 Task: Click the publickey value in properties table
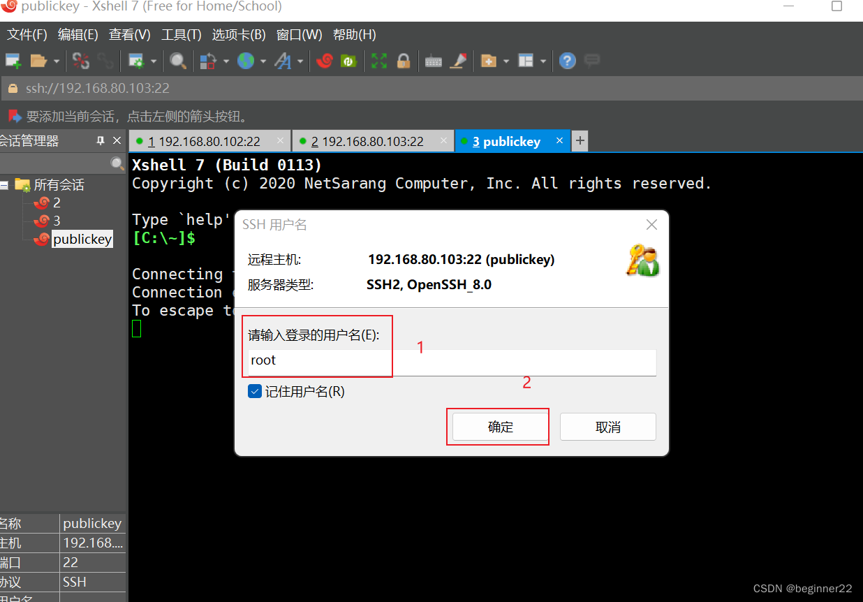click(92, 523)
